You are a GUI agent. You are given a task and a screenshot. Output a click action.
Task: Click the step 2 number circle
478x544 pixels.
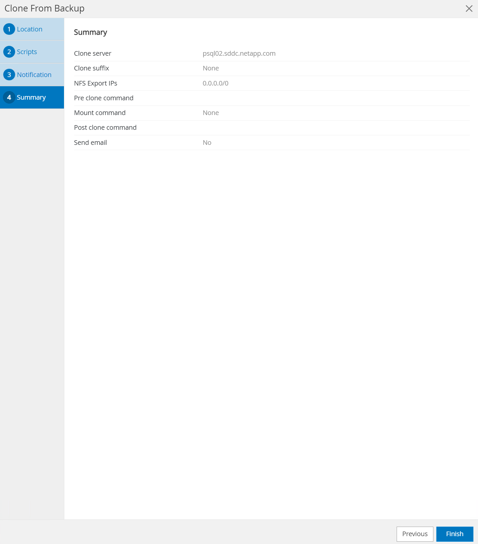[x=9, y=52]
